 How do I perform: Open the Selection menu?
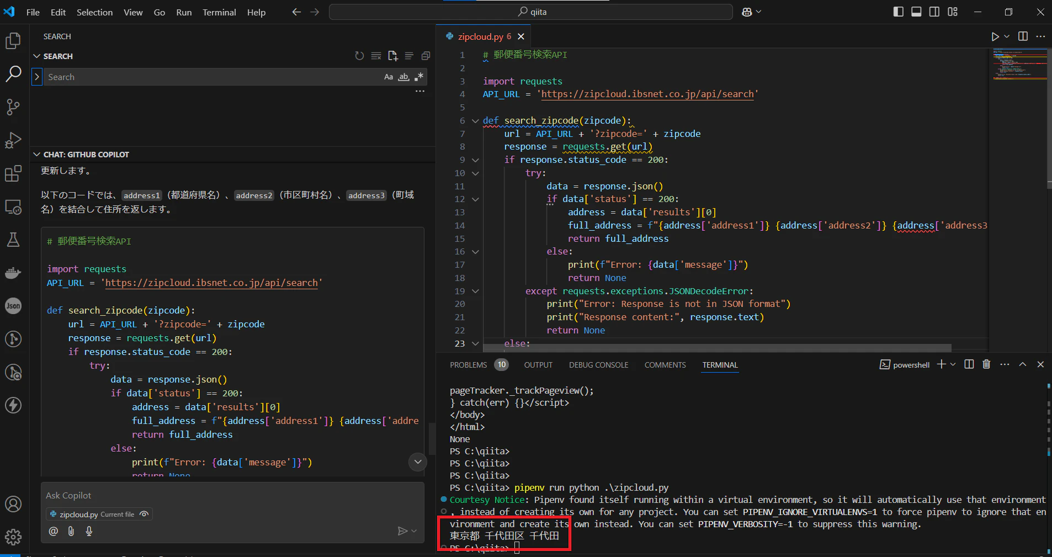coord(94,12)
